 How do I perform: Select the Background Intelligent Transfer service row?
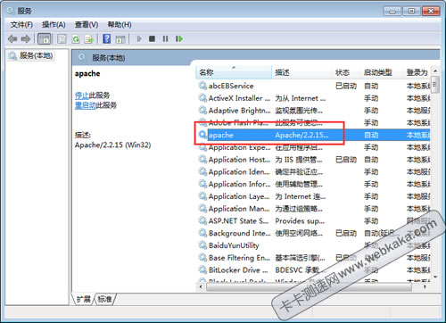tap(314, 233)
